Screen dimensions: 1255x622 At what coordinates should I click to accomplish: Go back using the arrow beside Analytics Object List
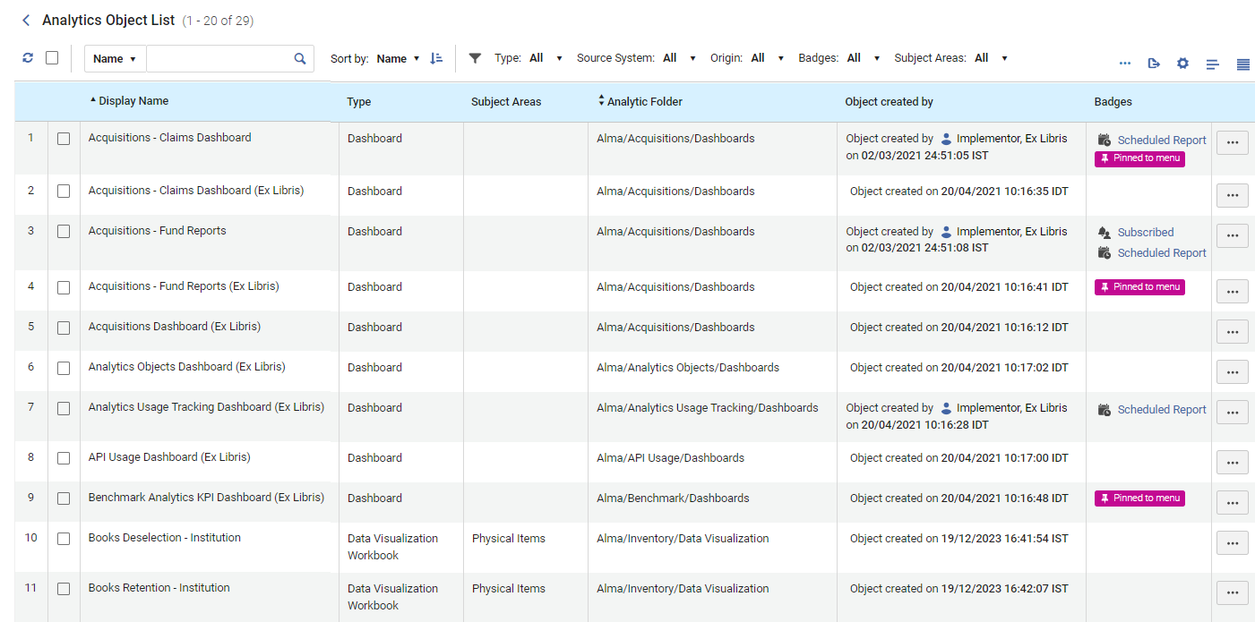pos(26,20)
